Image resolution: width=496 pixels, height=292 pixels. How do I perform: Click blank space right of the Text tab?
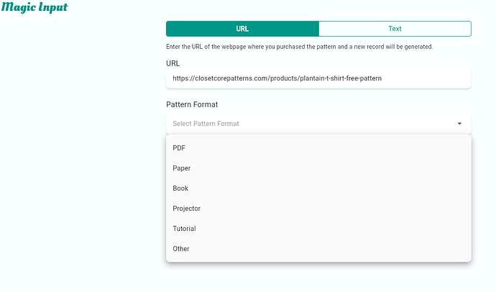coord(484,29)
